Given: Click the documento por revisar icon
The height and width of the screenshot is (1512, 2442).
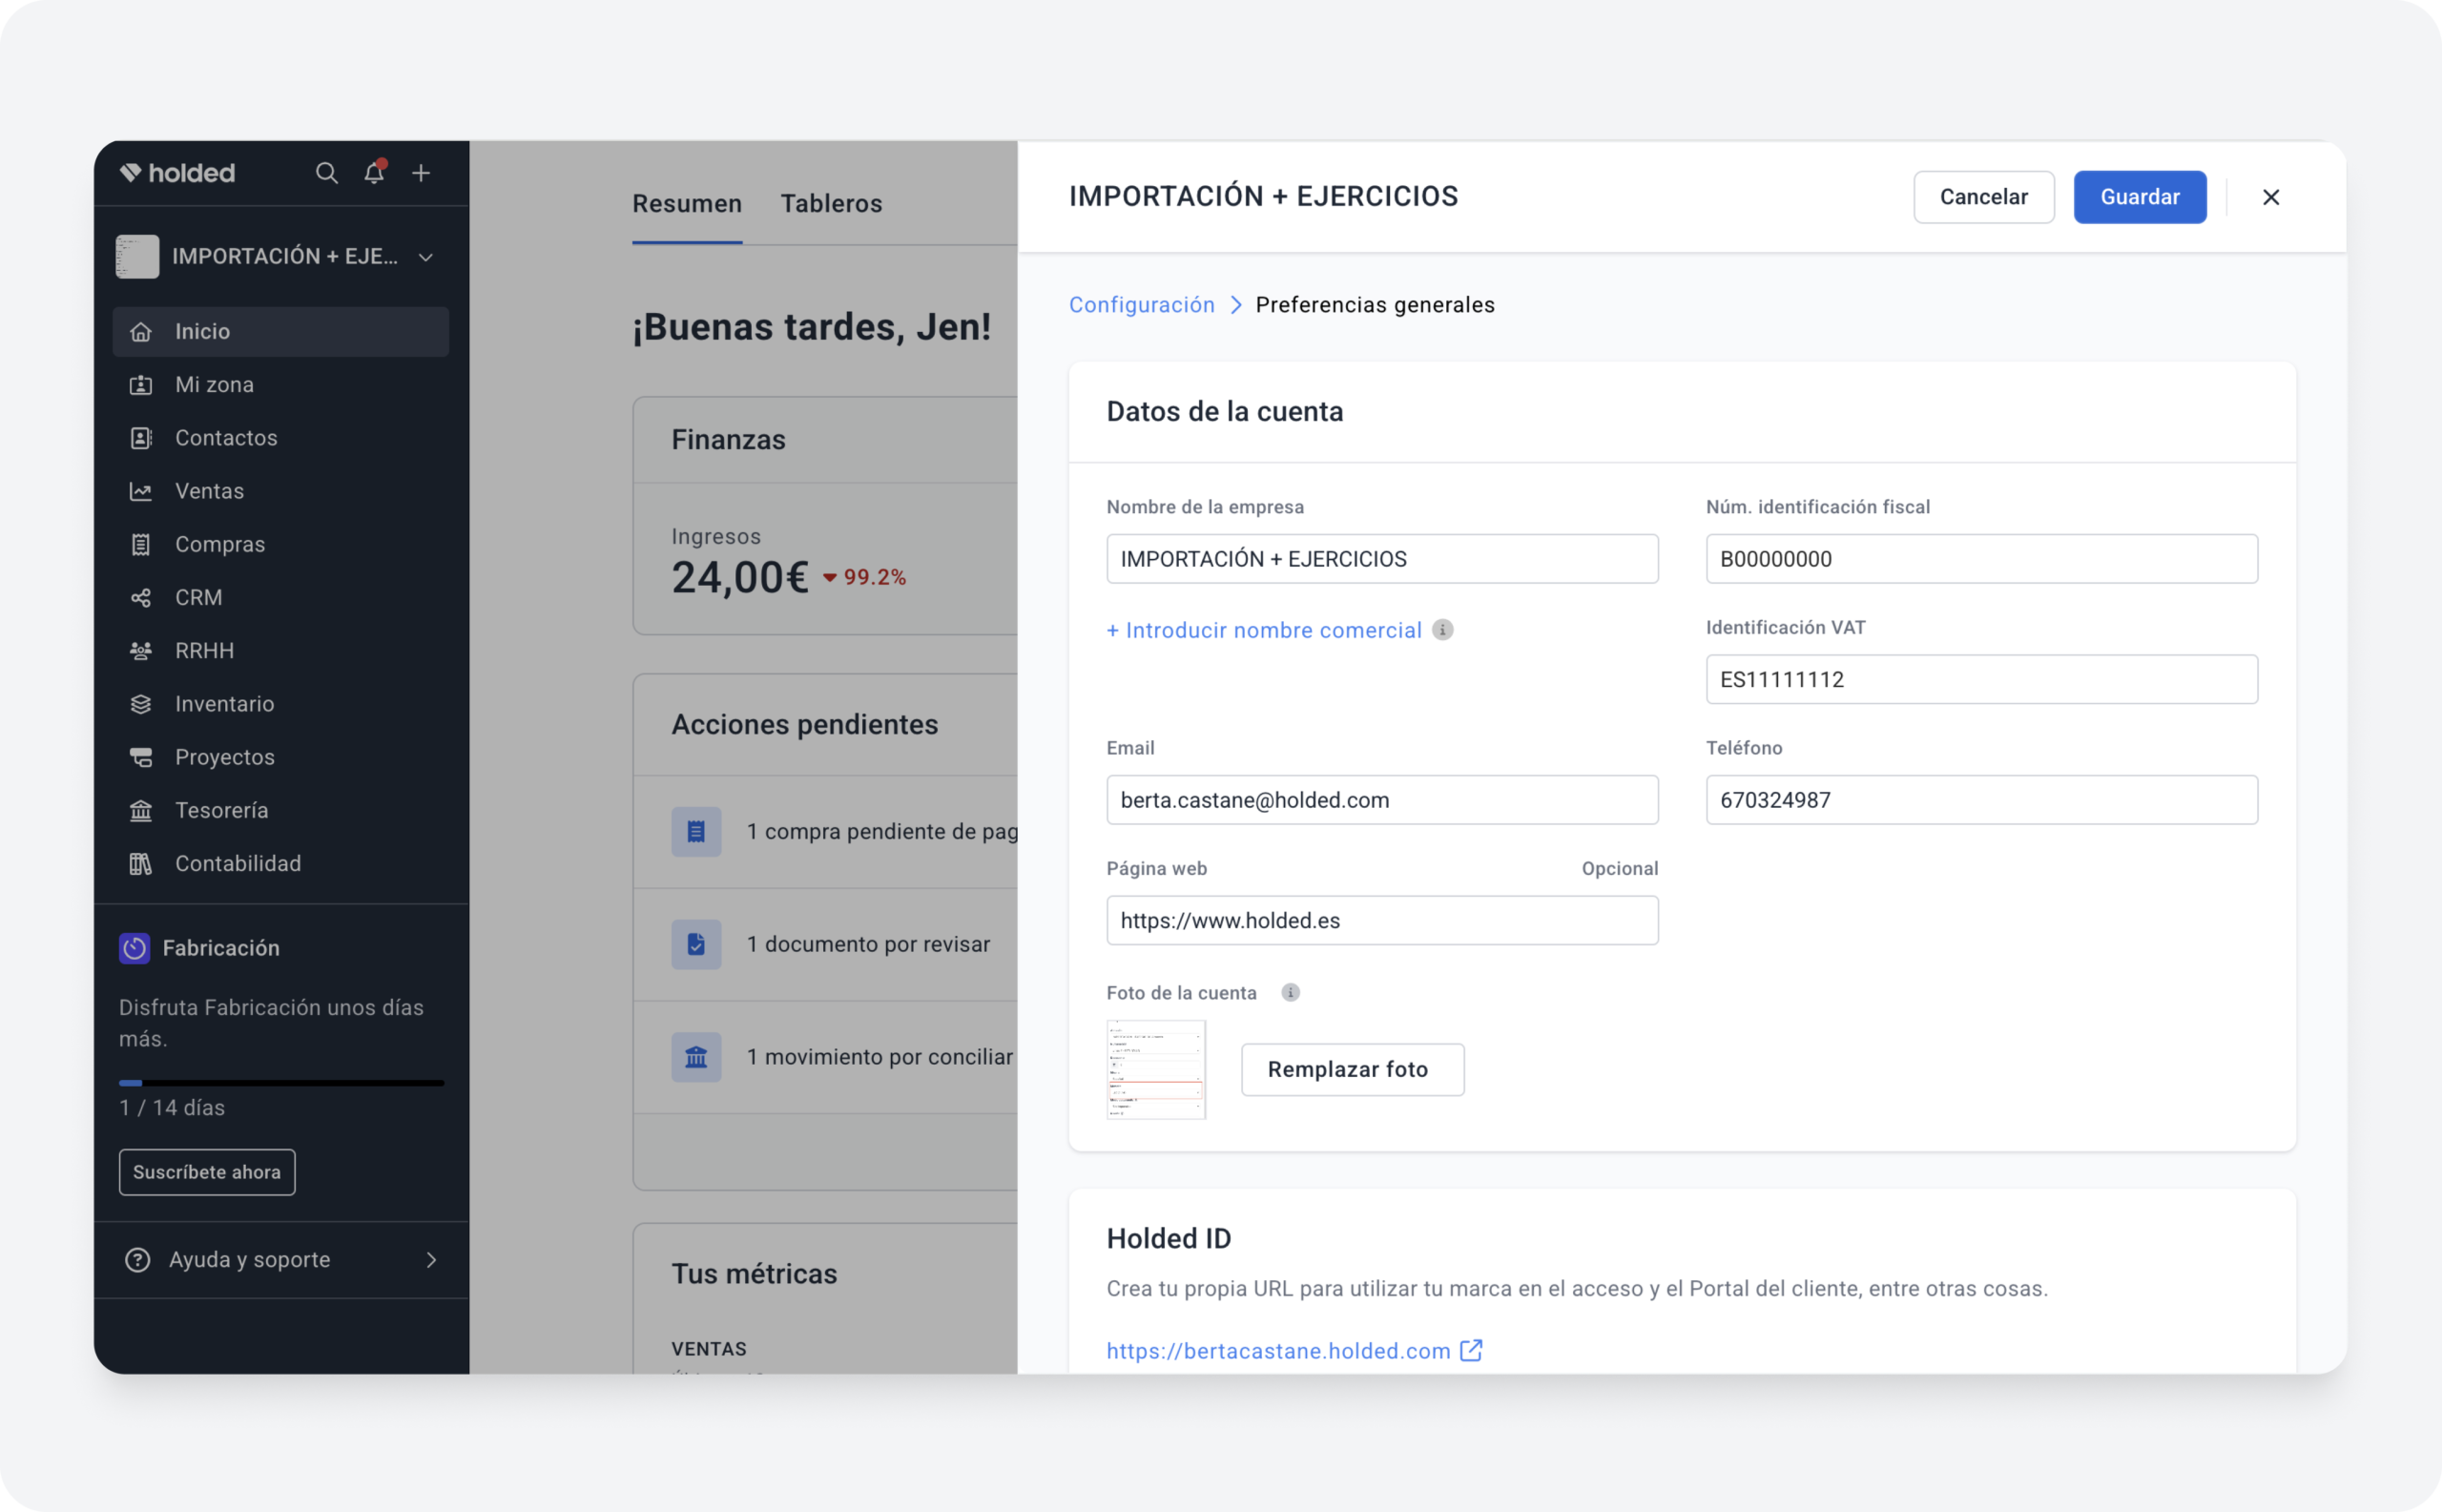Looking at the screenshot, I should click(x=696, y=944).
